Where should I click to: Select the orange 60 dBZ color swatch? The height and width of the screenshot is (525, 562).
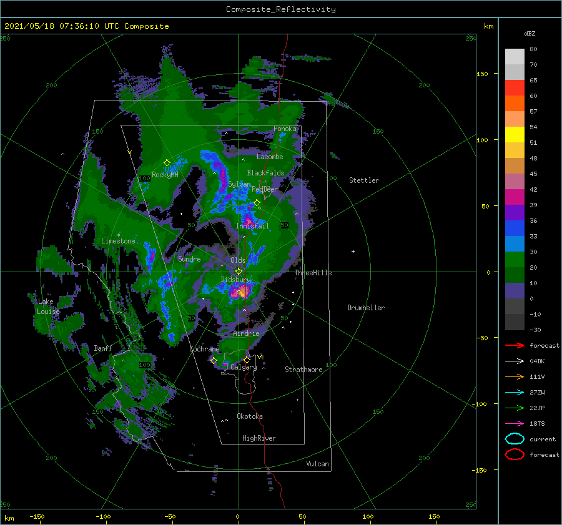(515, 103)
